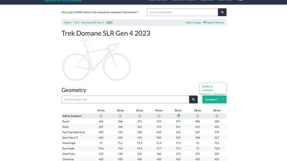Click Stack value 591
Image resolution: width=287 pixels, height=161 pixels.
[178, 127]
